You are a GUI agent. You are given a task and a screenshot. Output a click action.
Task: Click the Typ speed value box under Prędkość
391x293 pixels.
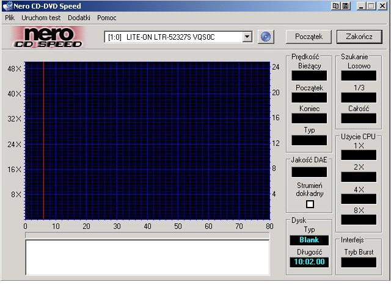(309, 140)
